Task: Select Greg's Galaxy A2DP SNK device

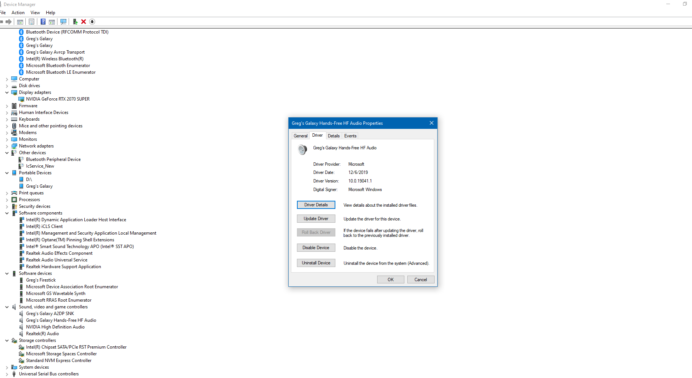Action: click(50, 314)
